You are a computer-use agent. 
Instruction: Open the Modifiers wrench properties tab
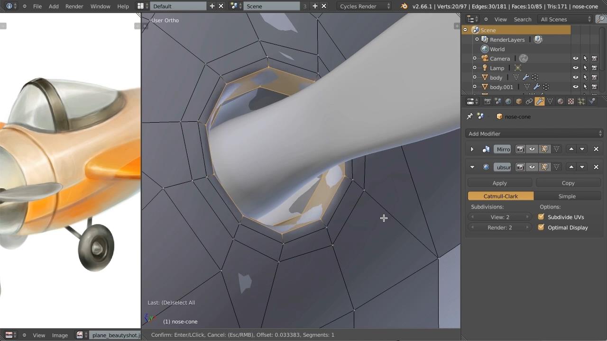pyautogui.click(x=540, y=101)
